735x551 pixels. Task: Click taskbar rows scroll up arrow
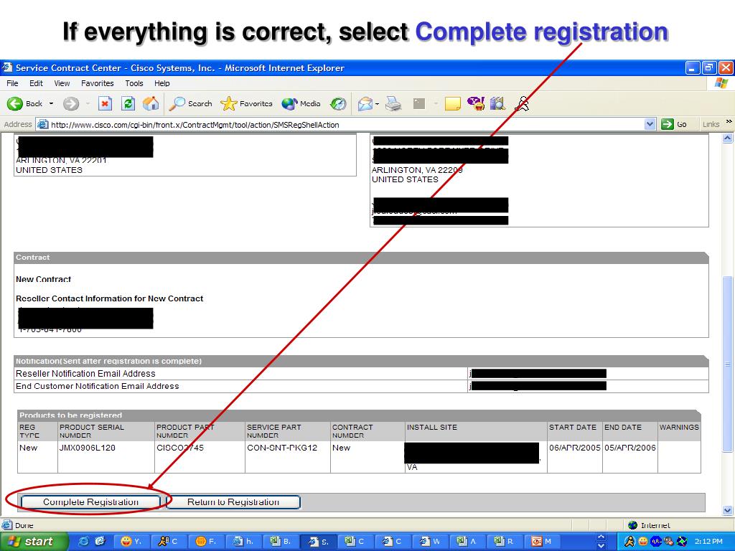coord(602,537)
